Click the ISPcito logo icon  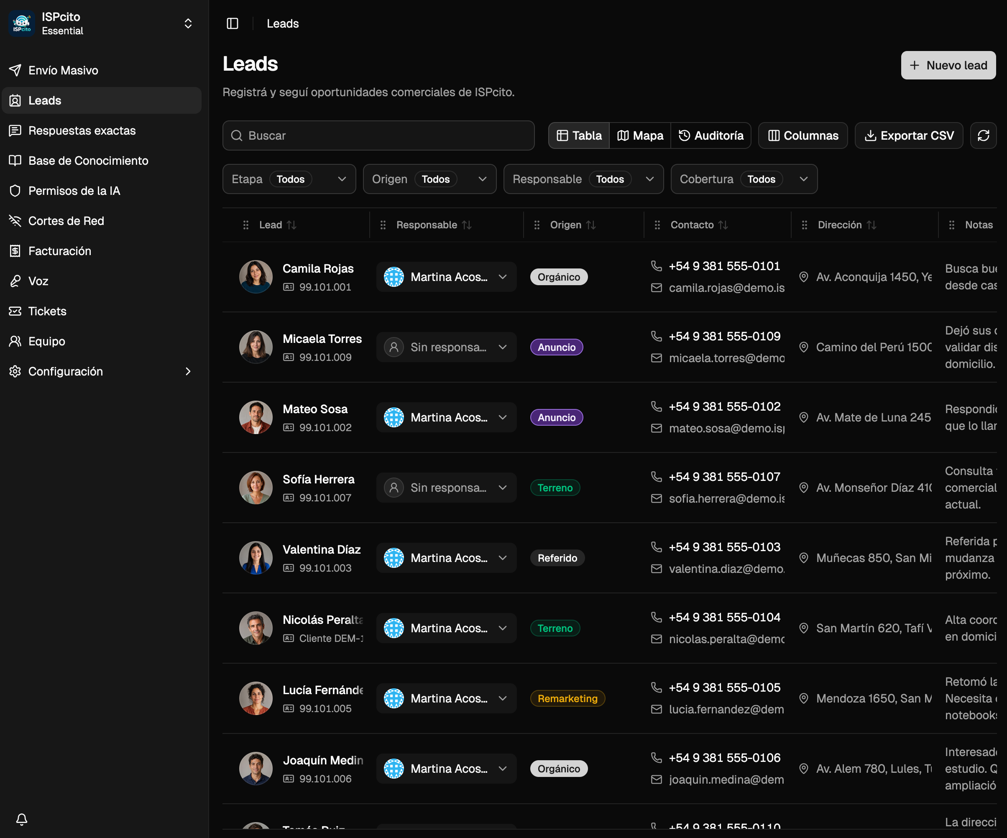click(x=22, y=23)
